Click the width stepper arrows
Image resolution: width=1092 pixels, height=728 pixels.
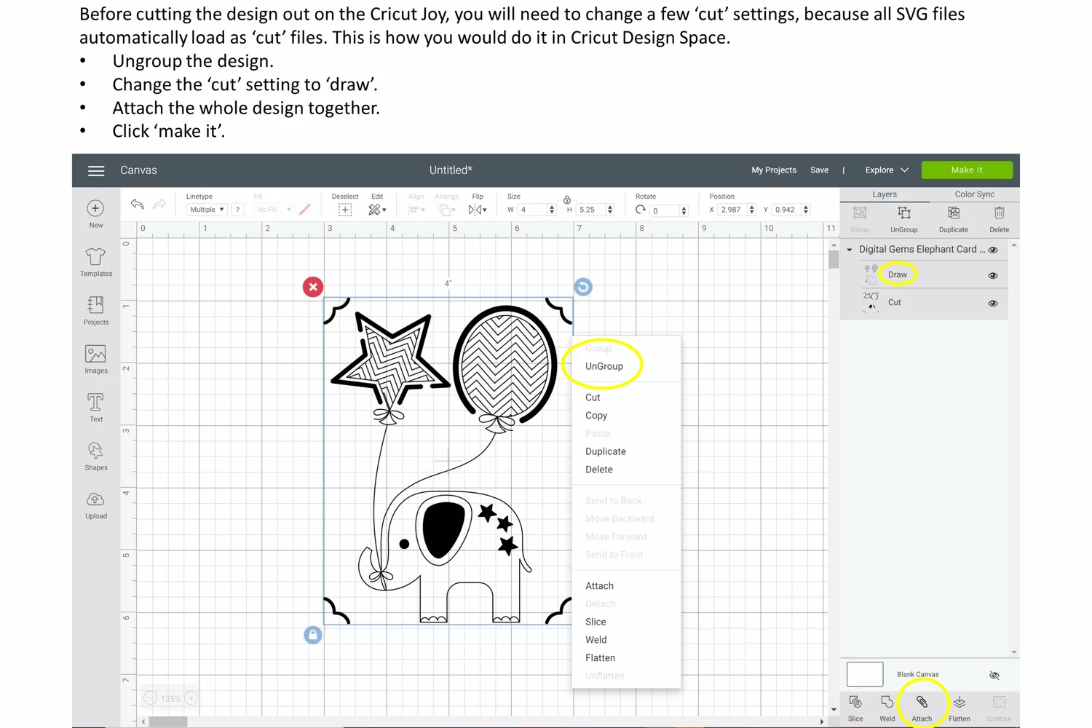point(552,210)
